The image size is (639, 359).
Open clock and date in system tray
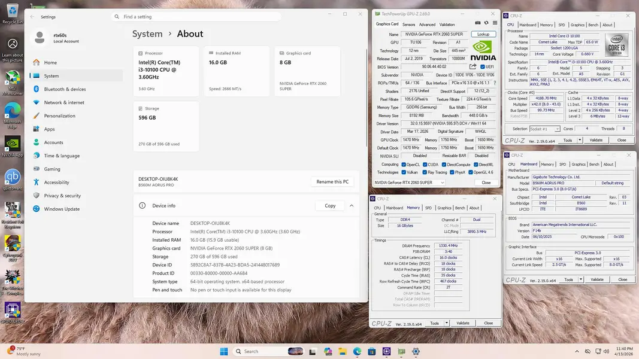click(x=625, y=352)
